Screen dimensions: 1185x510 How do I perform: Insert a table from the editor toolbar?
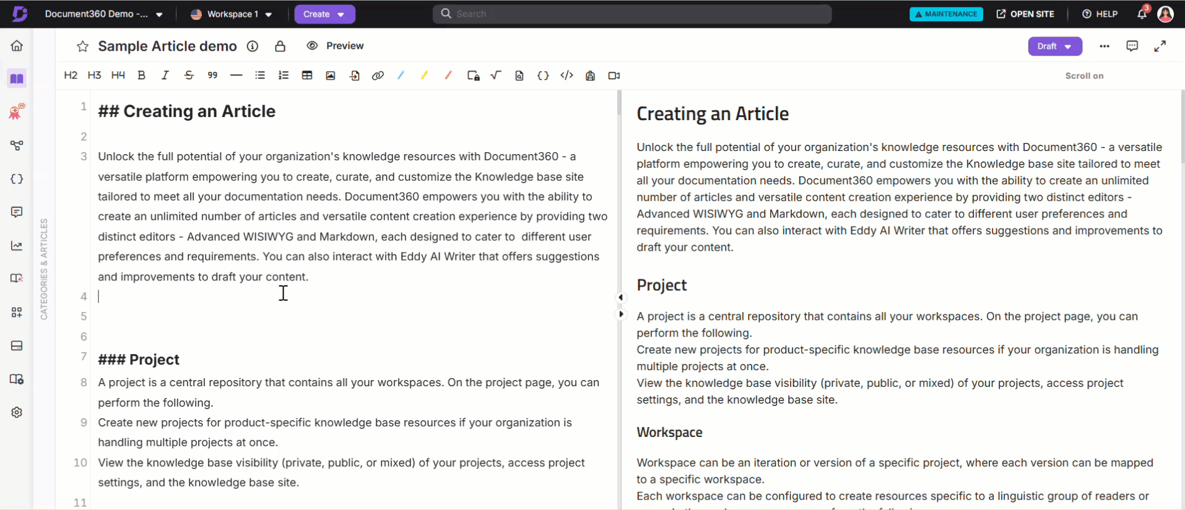(x=306, y=76)
